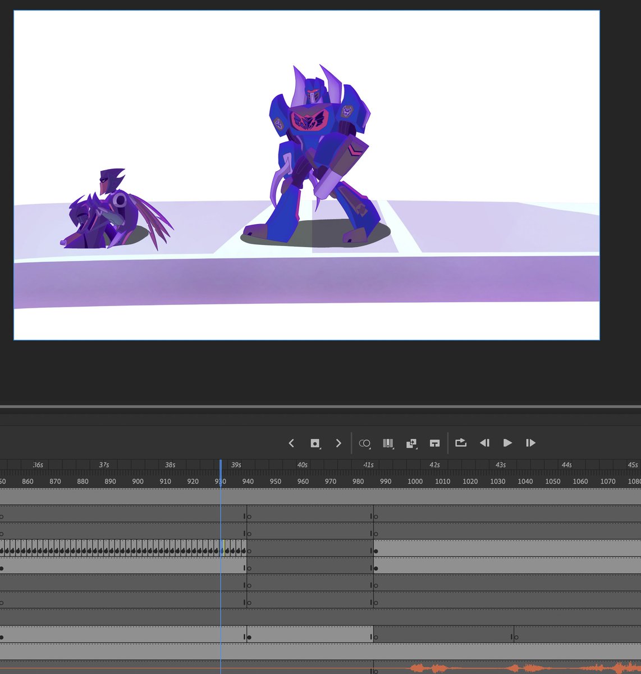Click frame 950 on the timeline ruler

point(276,481)
